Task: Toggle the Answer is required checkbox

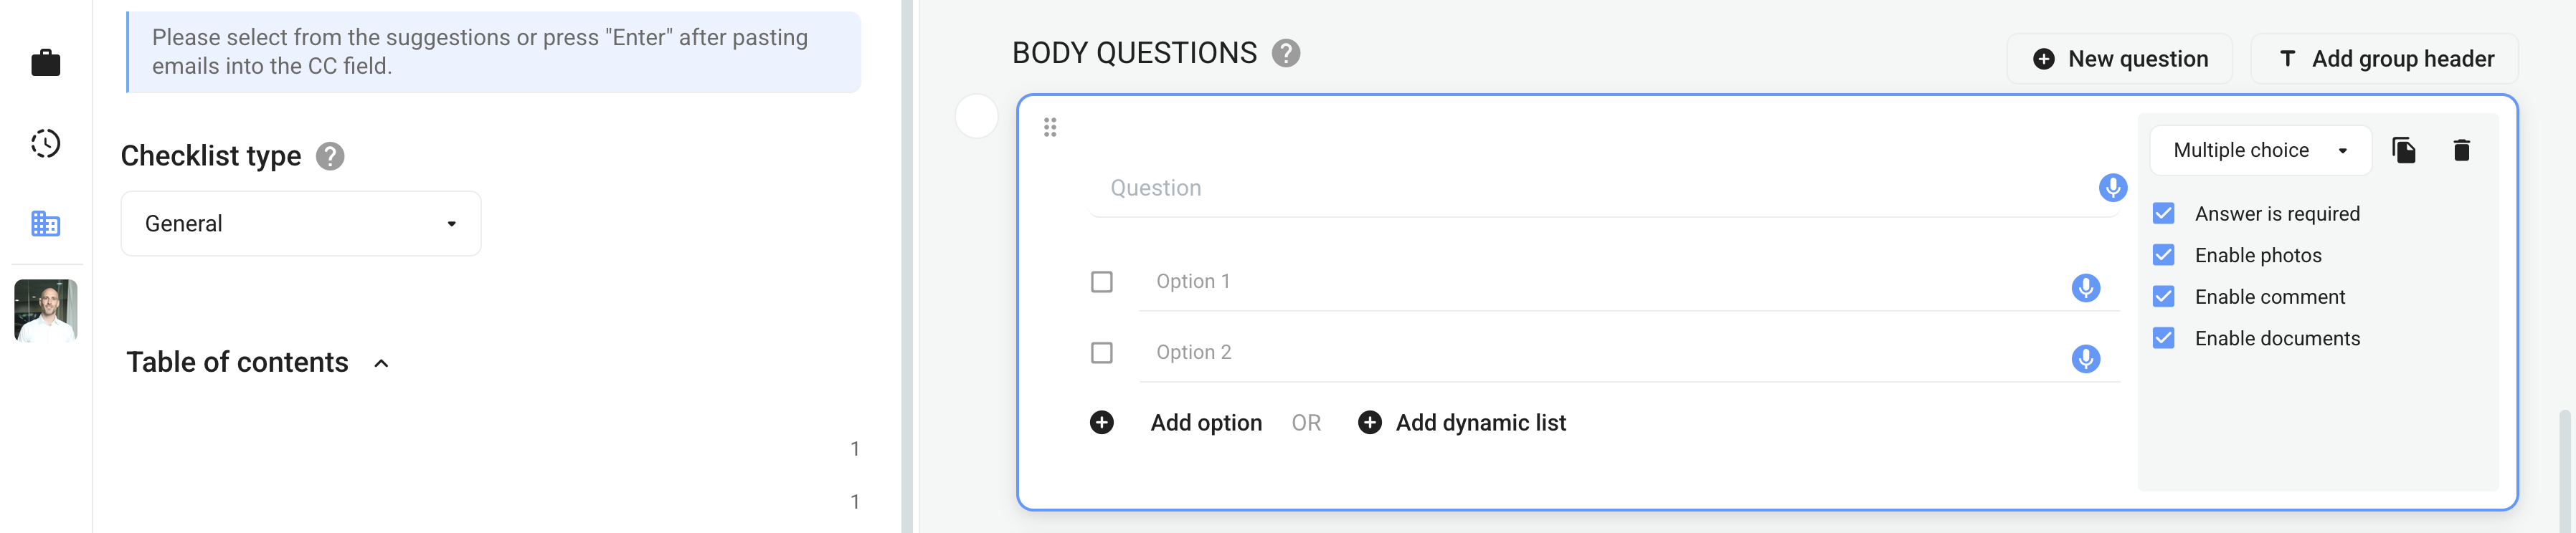Action: pos(2163,213)
